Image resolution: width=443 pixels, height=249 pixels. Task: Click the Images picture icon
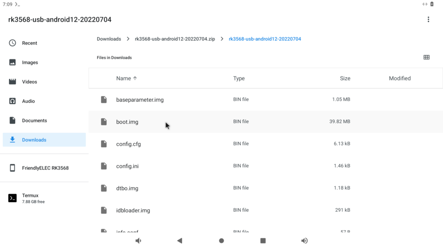(x=13, y=62)
